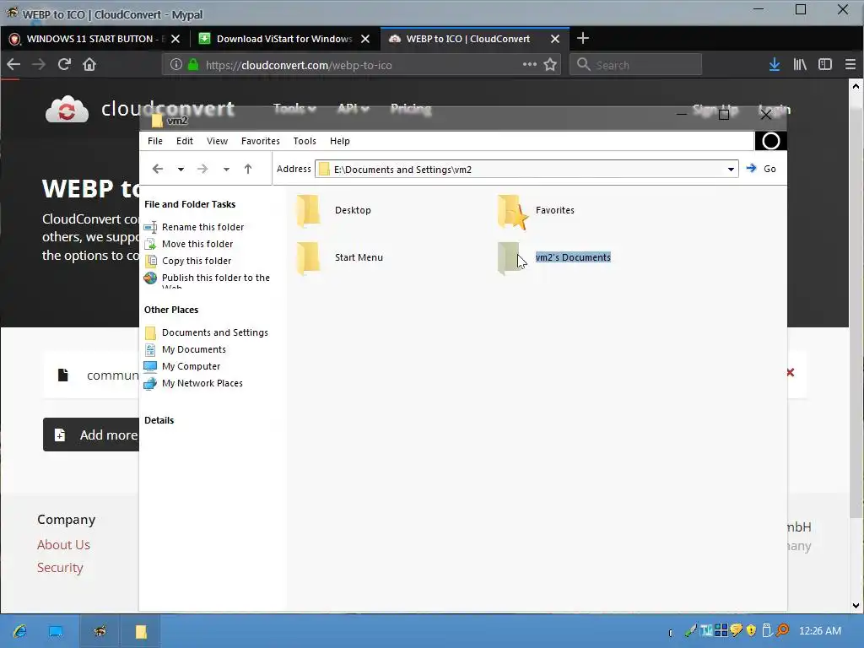The width and height of the screenshot is (864, 648).
Task: Open the Help menu
Action: click(x=339, y=141)
